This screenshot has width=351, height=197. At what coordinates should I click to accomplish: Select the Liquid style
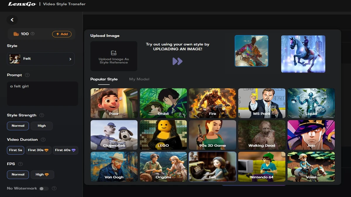311,103
